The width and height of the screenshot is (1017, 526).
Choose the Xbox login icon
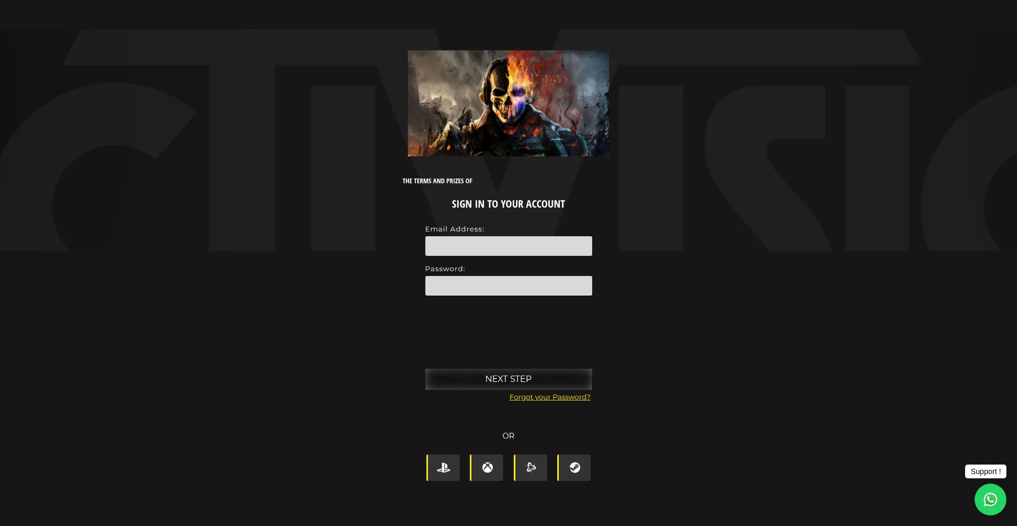[487, 468]
